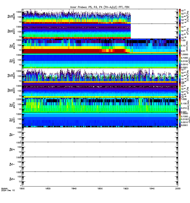Select the 'the fb 1' axis label
This screenshot has height=203, width=190.
click(12, 164)
